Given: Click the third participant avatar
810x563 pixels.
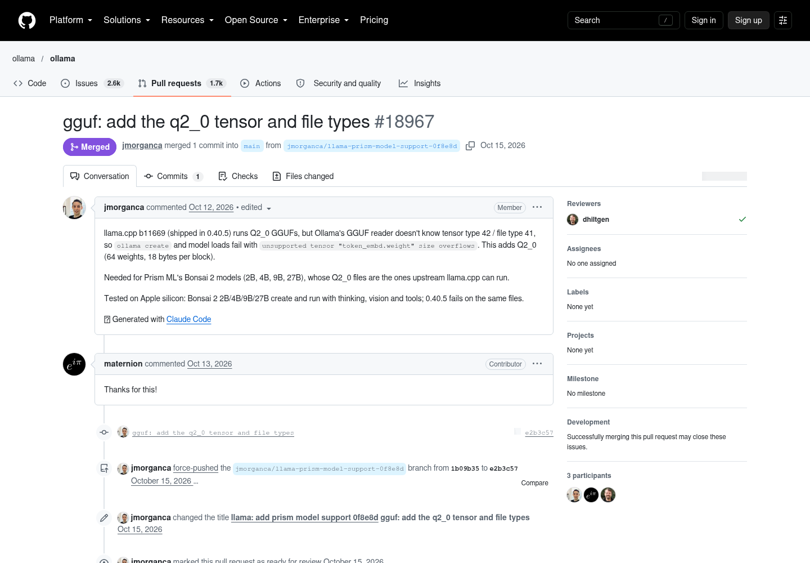Looking at the screenshot, I should click(x=608, y=495).
